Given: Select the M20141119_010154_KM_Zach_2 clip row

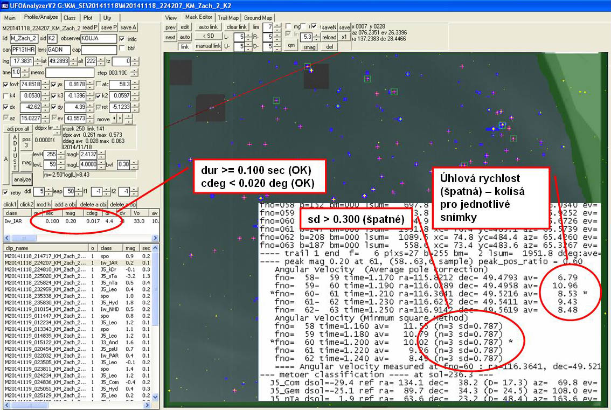Looking at the screenshot, I should coord(77,309).
